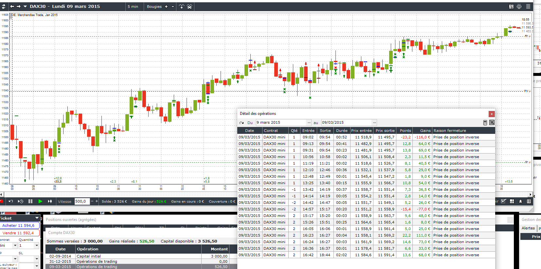Open the 5 min timeframe selector
The height and width of the screenshot is (269, 541).
pos(133,7)
